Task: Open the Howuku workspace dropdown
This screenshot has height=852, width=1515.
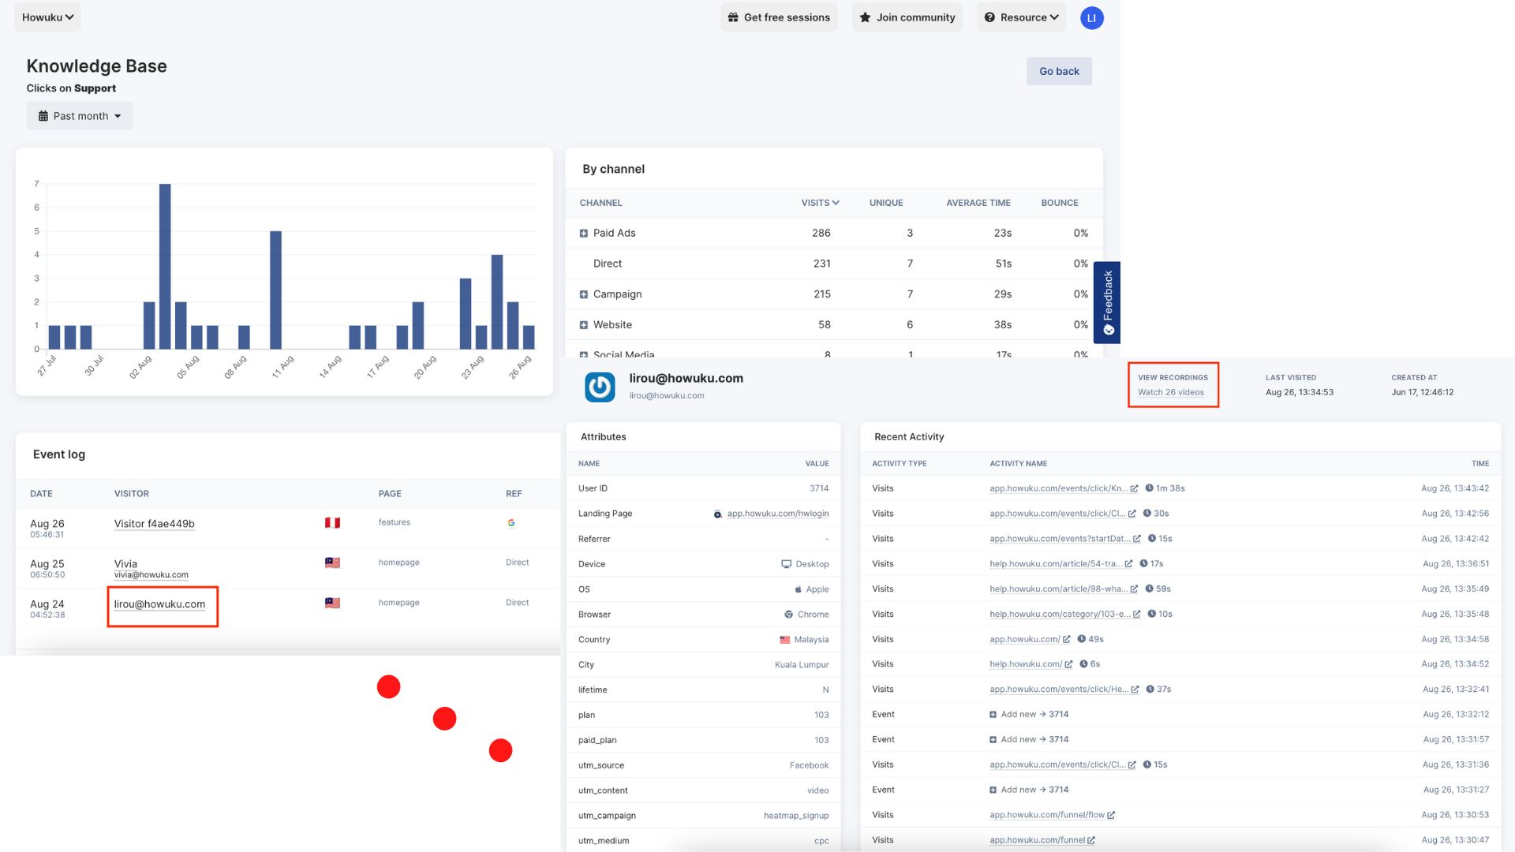Action: click(47, 17)
